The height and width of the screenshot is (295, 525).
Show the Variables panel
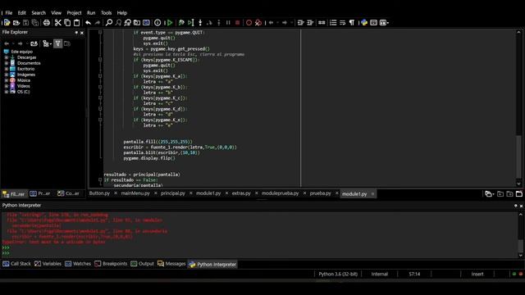coord(48,264)
